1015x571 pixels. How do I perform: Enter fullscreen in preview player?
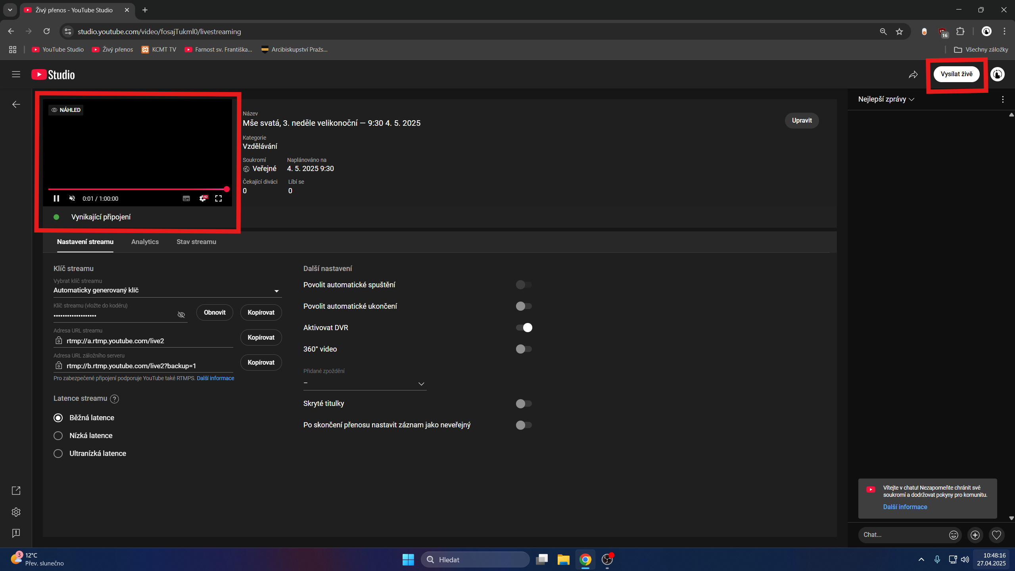(x=219, y=198)
